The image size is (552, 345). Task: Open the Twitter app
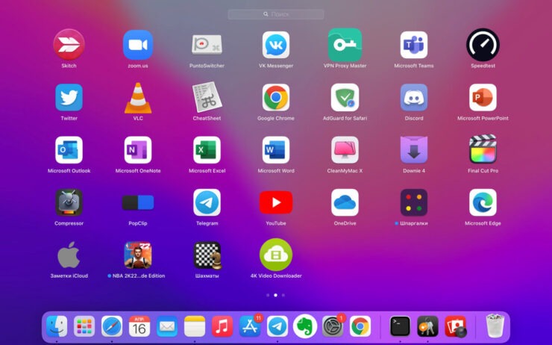69,97
